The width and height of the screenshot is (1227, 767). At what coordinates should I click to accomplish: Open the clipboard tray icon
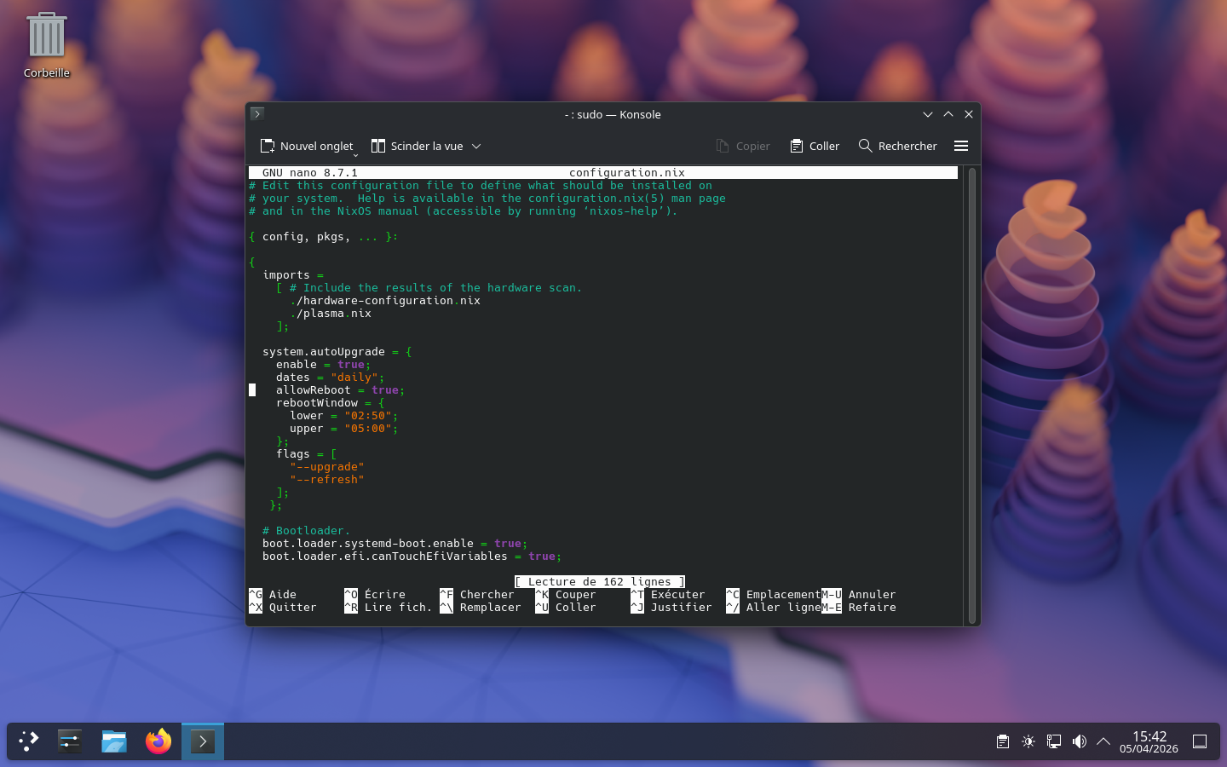point(1003,741)
